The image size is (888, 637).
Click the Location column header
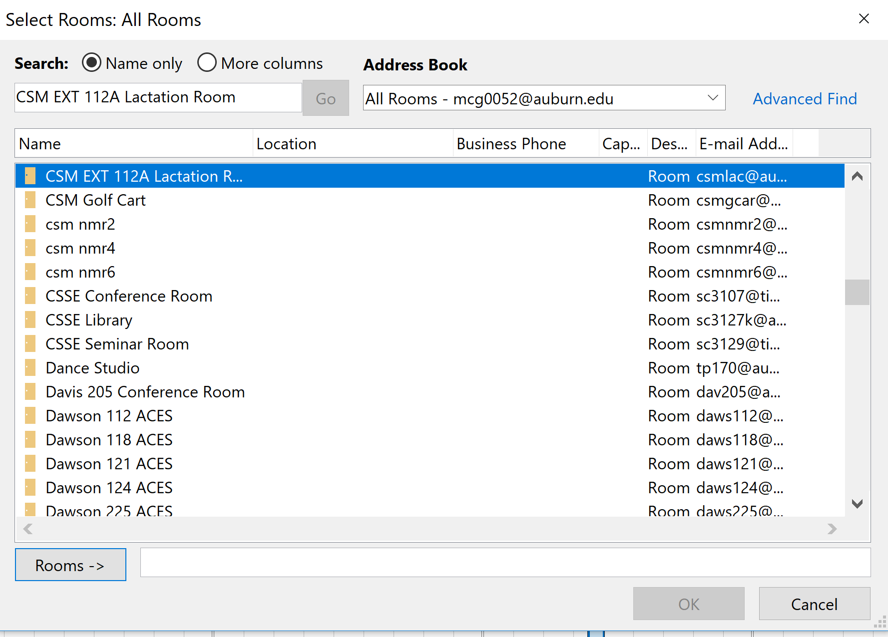pyautogui.click(x=353, y=144)
